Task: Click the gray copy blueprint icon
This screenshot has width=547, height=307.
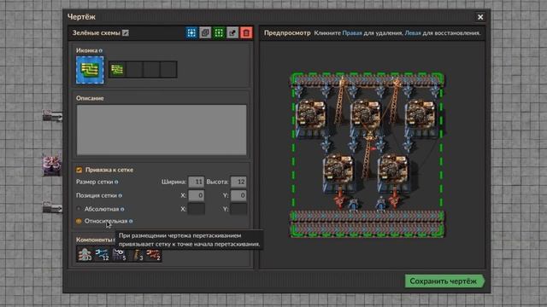Action: (x=205, y=32)
